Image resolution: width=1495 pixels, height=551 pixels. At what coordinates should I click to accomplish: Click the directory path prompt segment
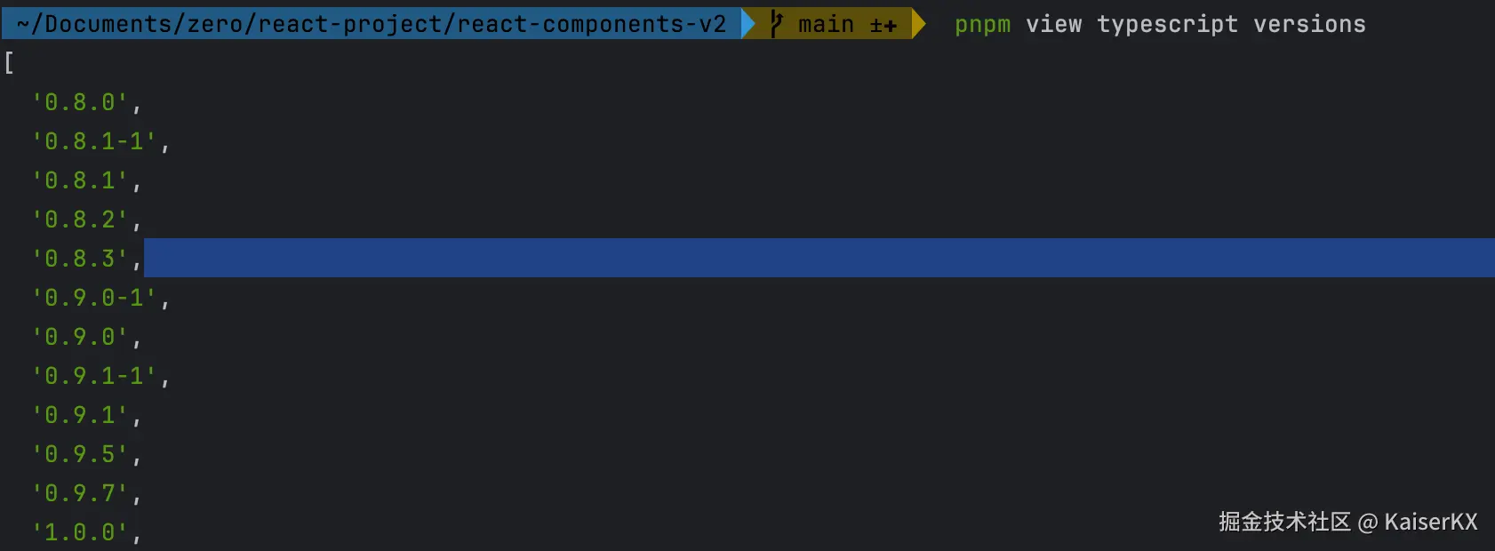point(372,24)
